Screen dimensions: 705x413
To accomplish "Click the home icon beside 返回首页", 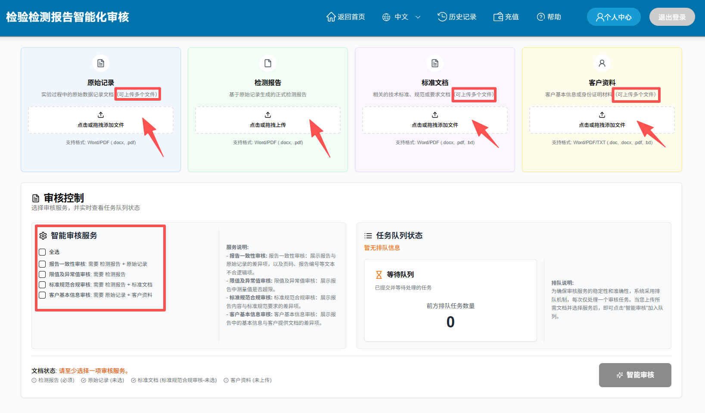I will 331,17.
